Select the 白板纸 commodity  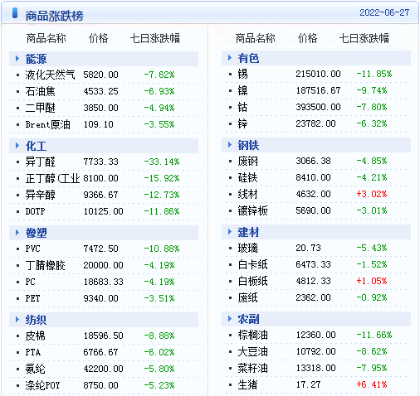252,281
